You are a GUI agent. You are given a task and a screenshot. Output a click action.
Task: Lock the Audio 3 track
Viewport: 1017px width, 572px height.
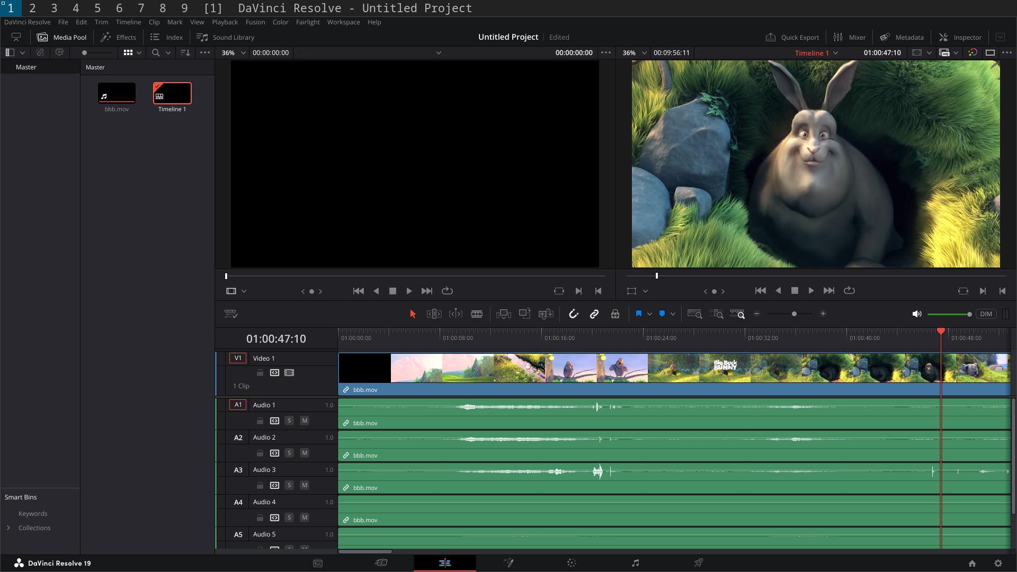[260, 485]
